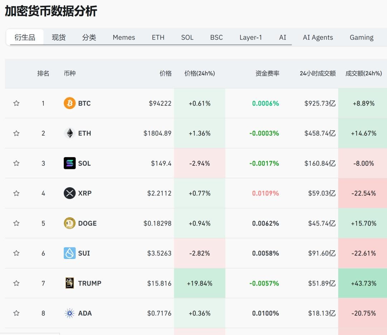Sort by 24小时成交额 column header
Viewport: 387px width, 335px height.
(x=317, y=74)
